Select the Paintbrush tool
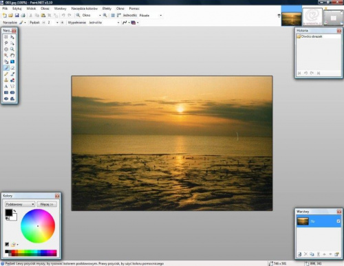The height and width of the screenshot is (266, 344). pos(6,68)
